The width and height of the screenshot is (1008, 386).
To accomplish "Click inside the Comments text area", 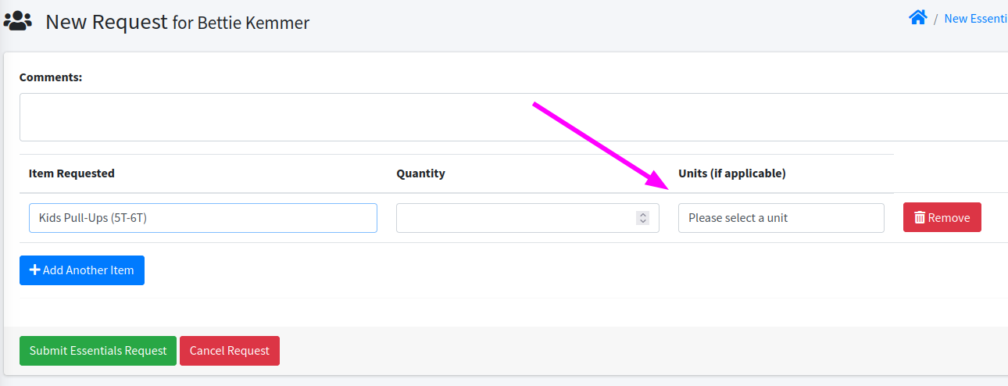I will [514, 117].
